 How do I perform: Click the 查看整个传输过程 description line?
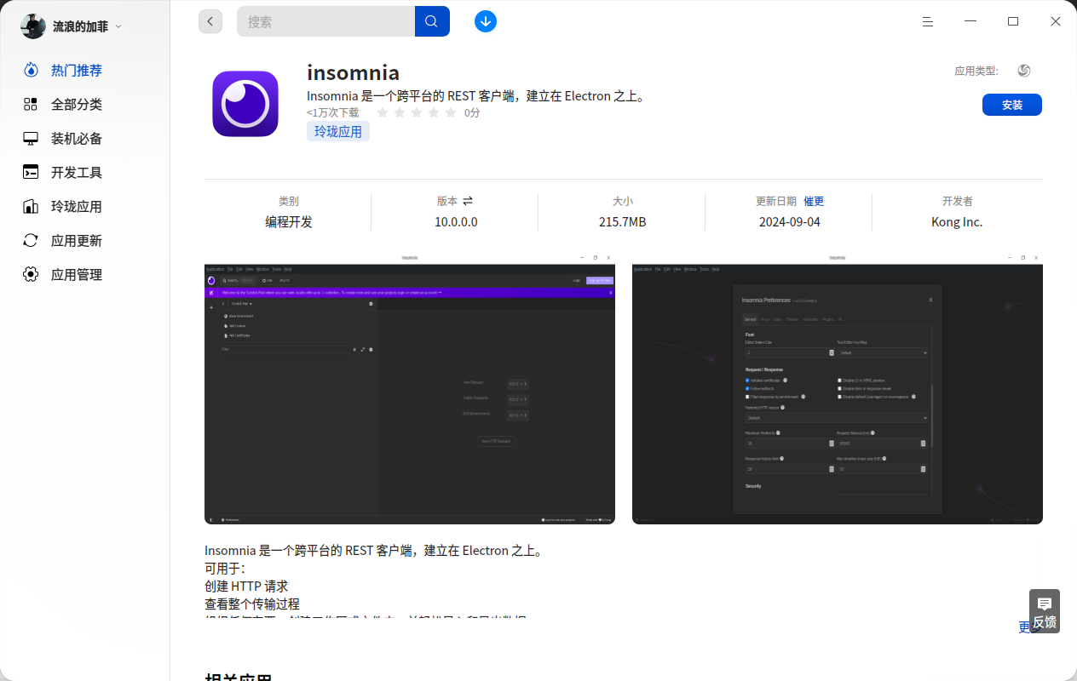252,604
